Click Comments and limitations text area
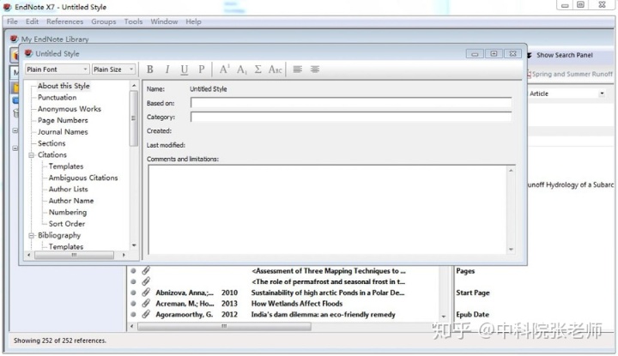The height and width of the screenshot is (356, 618). 328,209
